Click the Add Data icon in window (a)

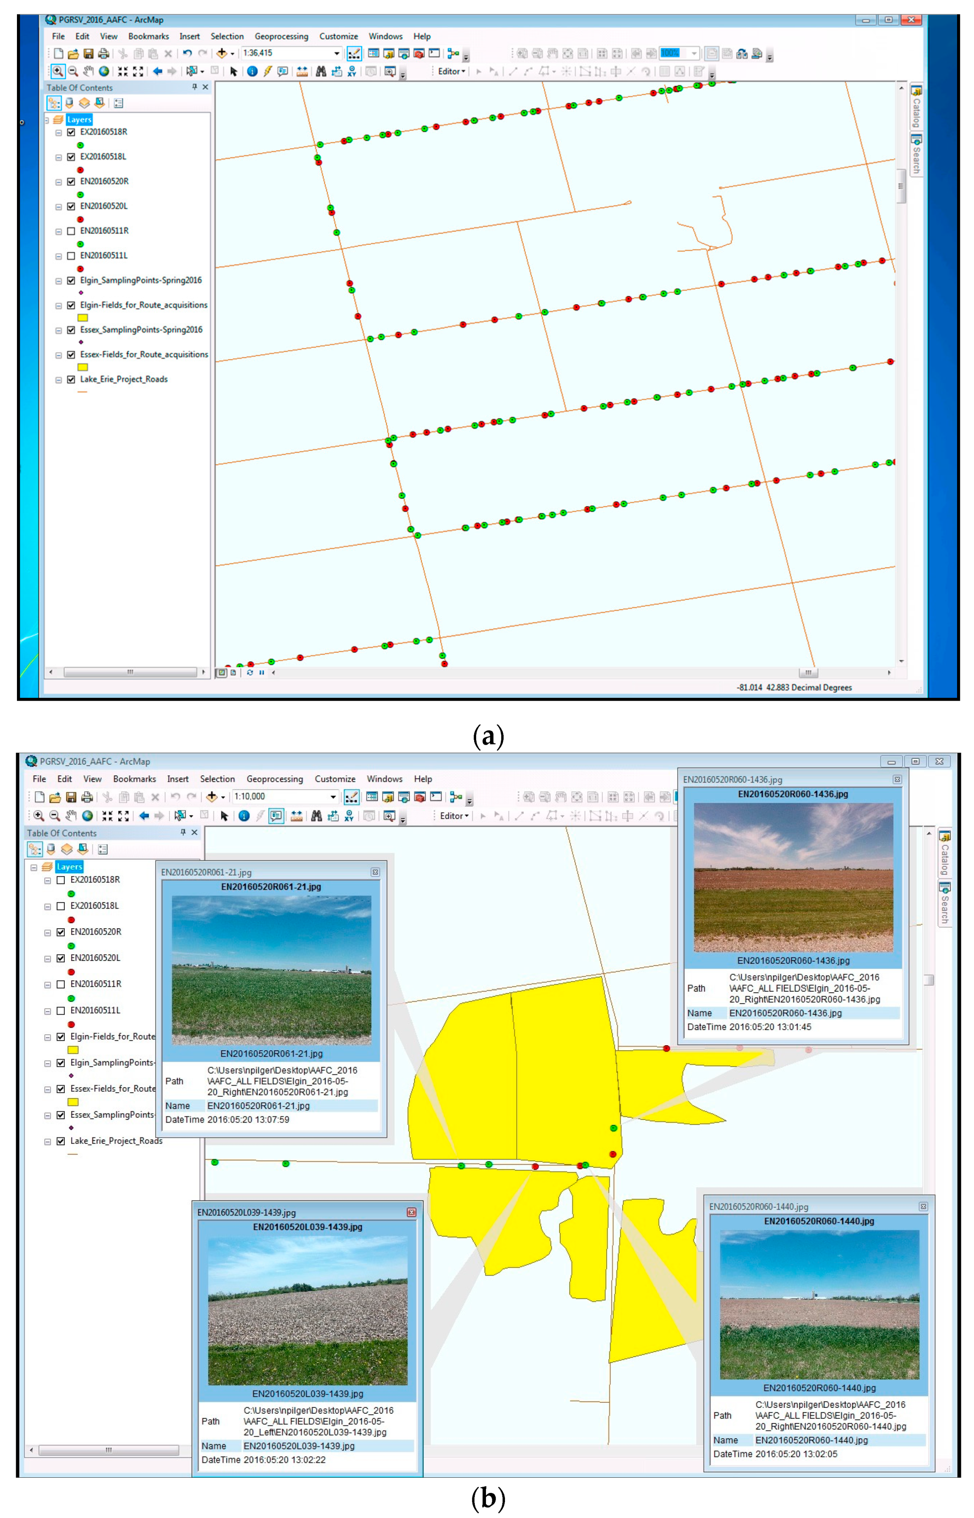[221, 54]
